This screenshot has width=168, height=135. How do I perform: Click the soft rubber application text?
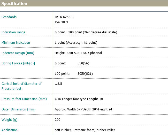pos(85,130)
